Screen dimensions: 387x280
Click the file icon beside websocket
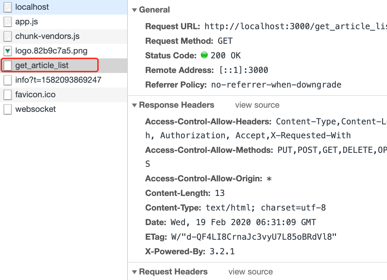[8, 109]
